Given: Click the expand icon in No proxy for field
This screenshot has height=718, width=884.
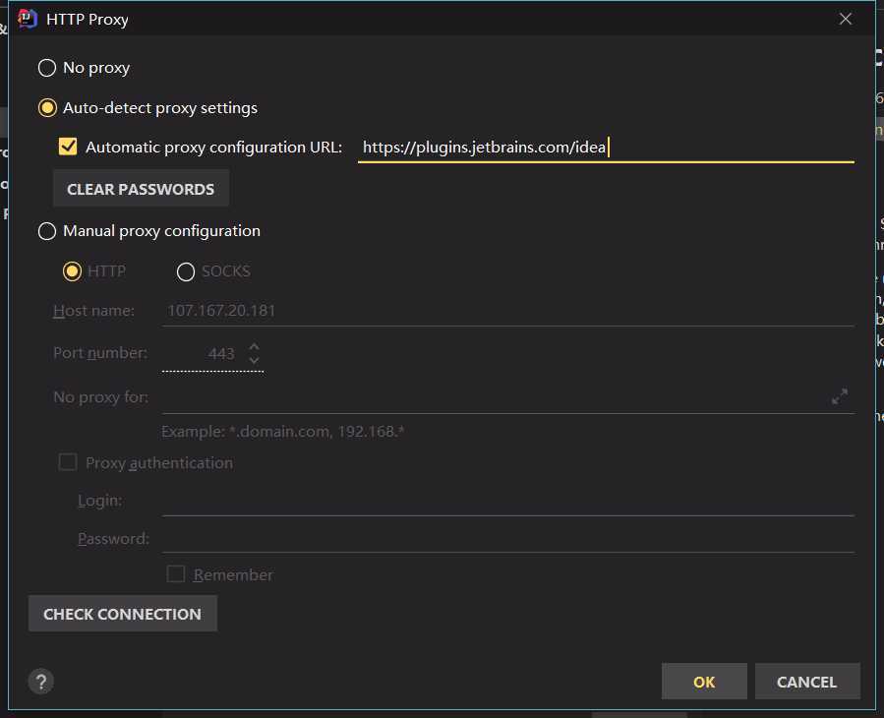Looking at the screenshot, I should coord(840,397).
